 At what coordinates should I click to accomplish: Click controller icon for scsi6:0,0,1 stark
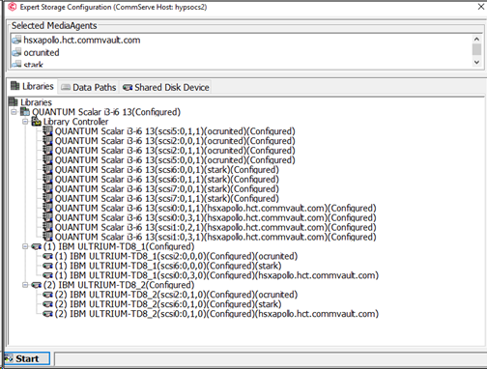[47, 170]
